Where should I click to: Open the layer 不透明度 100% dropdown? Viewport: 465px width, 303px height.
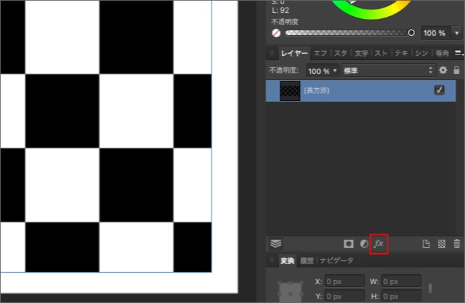[322, 70]
